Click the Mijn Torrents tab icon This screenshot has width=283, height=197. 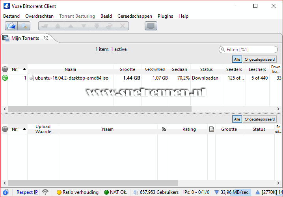6,38
